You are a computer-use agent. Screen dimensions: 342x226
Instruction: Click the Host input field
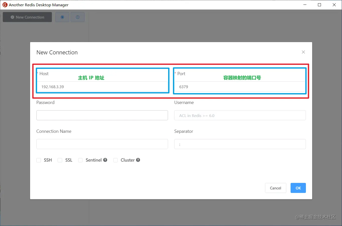tap(102, 87)
